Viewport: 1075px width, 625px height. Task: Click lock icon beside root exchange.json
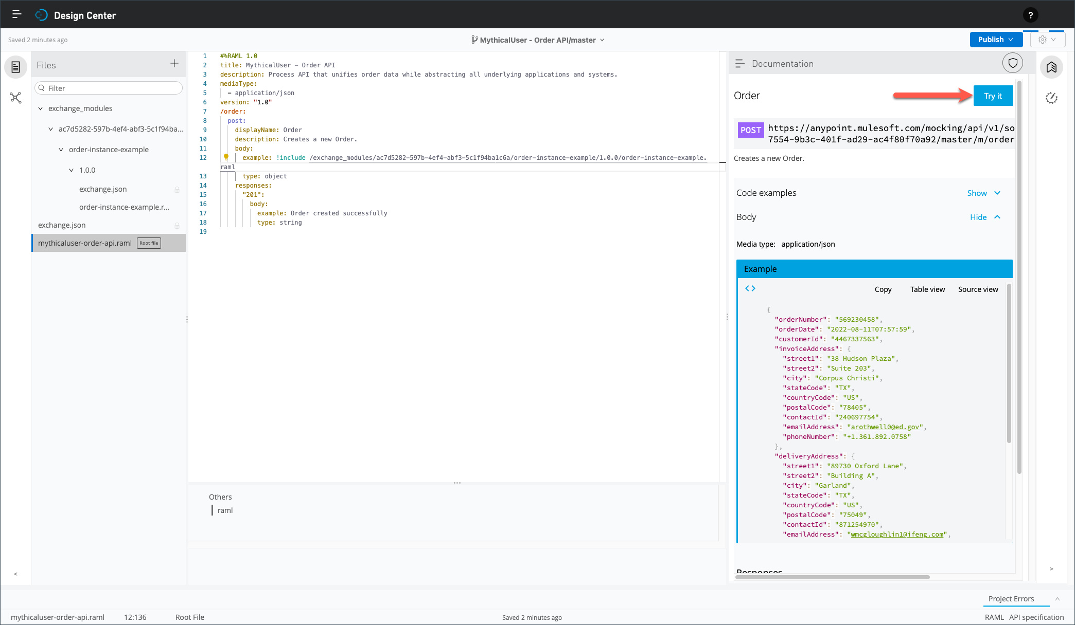[177, 226]
